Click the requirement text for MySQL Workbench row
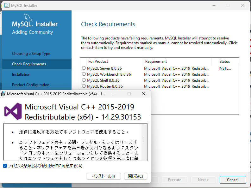 (x=177, y=74)
